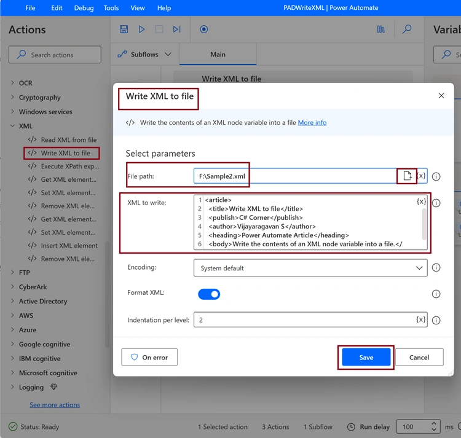The width and height of the screenshot is (461, 438).
Task: Click the Status Ready checkmark icon
Action: pos(13,426)
